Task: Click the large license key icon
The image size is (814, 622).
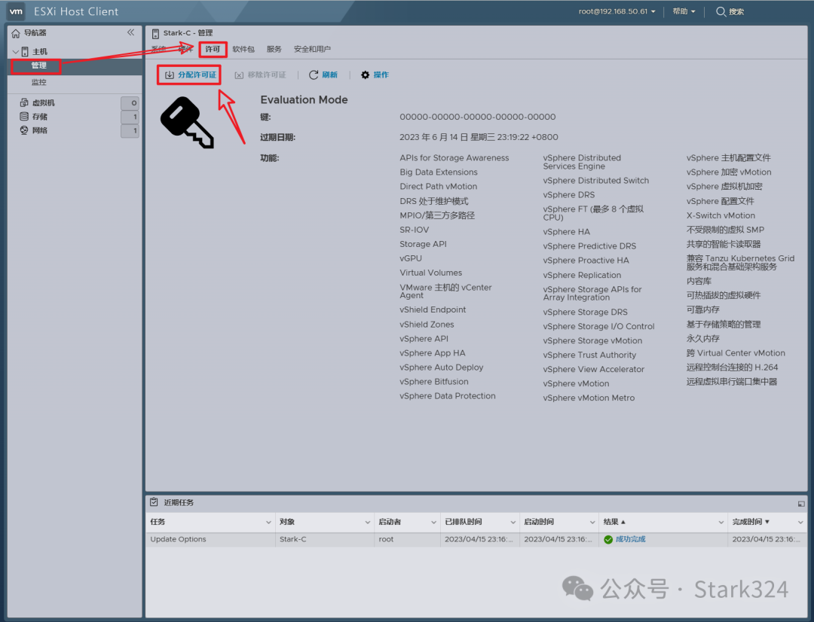Action: pyautogui.click(x=188, y=123)
